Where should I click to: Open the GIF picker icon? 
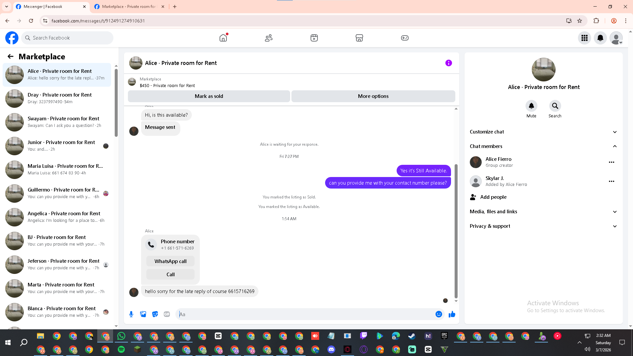pyautogui.click(x=167, y=314)
